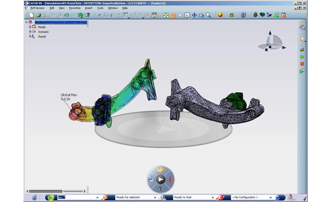The width and height of the screenshot is (331, 202).
Task: Open the PLM Access menu
Action: tap(37, 8)
